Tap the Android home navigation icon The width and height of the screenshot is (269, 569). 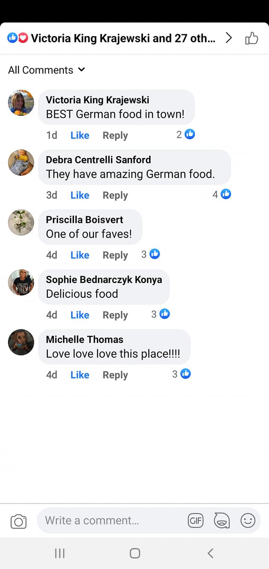click(134, 553)
